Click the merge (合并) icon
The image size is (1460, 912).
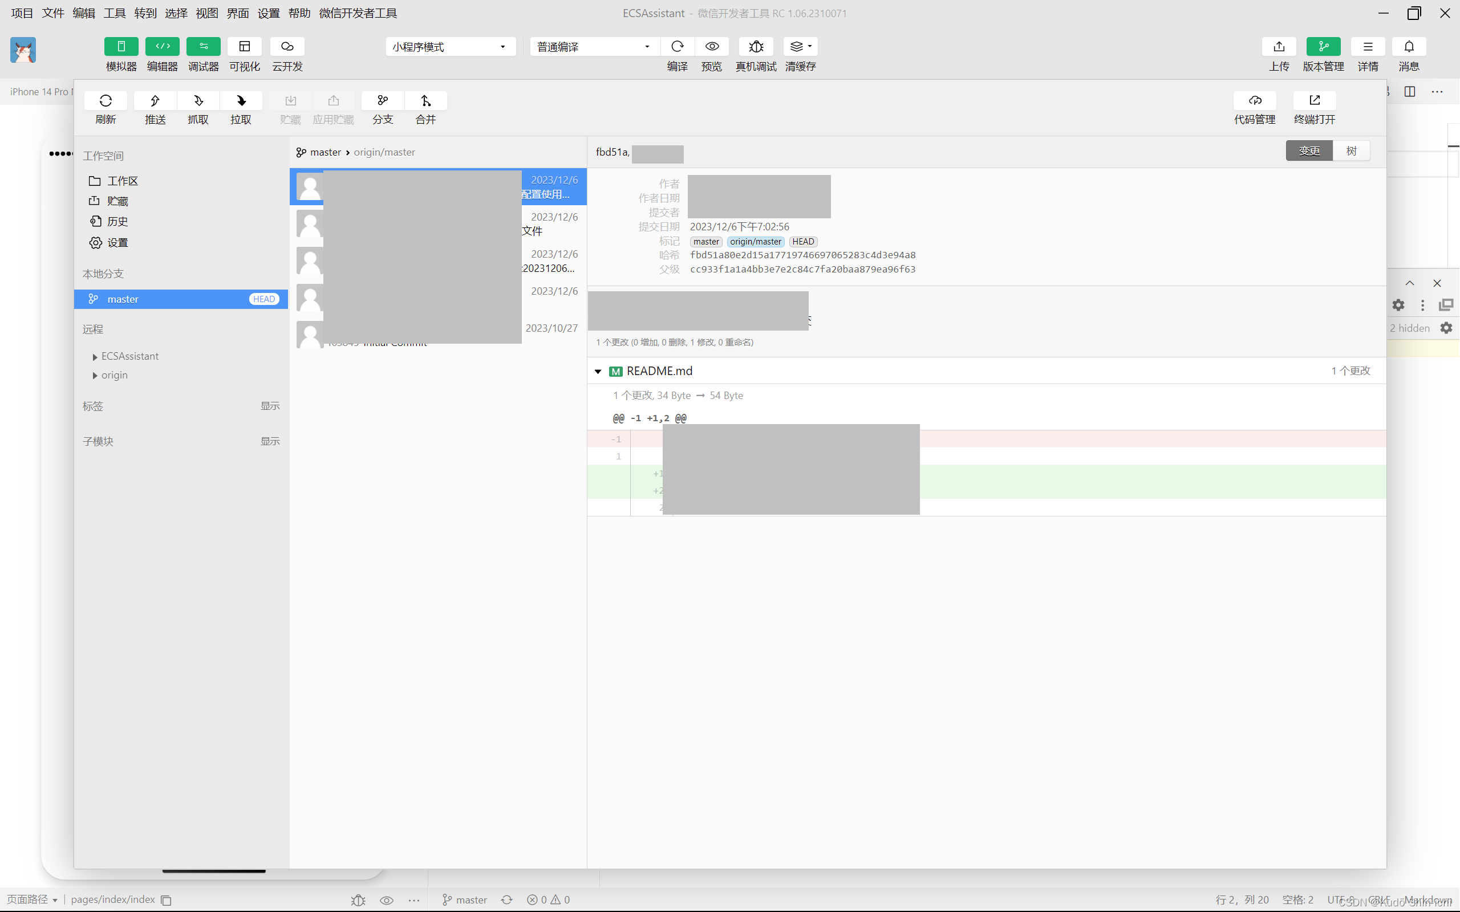coord(425,101)
